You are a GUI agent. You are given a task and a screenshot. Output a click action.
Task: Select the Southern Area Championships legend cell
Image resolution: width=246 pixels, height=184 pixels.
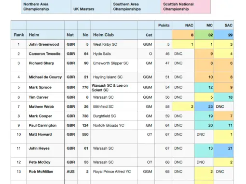tap(136, 7)
